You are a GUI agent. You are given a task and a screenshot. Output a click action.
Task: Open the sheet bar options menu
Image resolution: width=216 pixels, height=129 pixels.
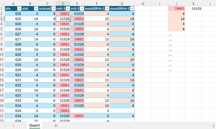(214, 126)
